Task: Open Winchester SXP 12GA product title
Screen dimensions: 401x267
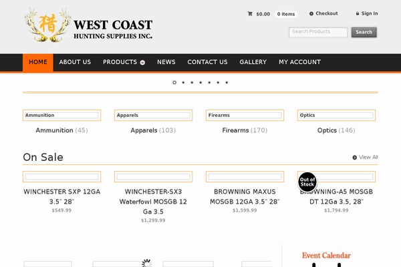Action: pyautogui.click(x=61, y=196)
